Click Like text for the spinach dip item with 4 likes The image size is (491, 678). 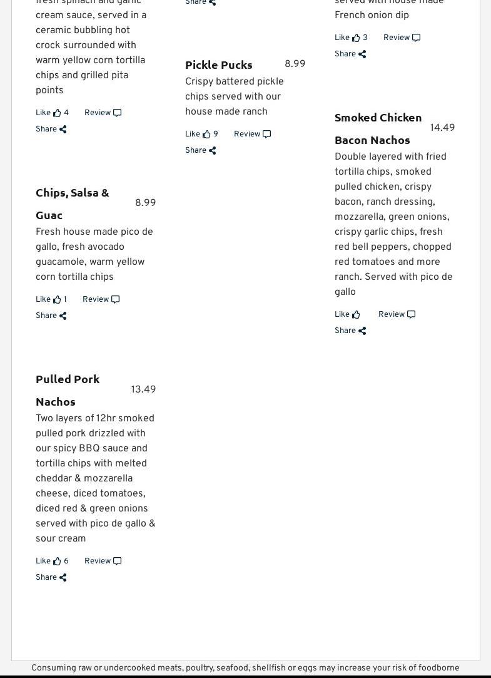coord(43,113)
